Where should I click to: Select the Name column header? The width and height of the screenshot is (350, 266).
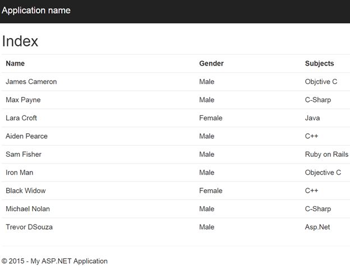[15, 63]
